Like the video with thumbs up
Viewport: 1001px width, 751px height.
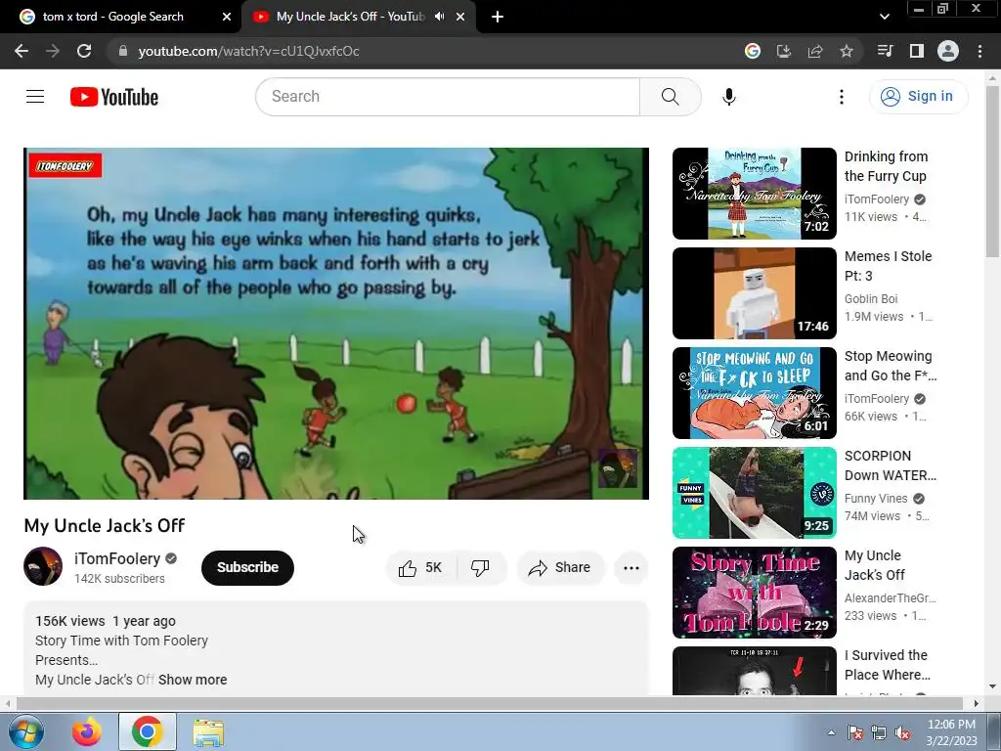(420, 568)
